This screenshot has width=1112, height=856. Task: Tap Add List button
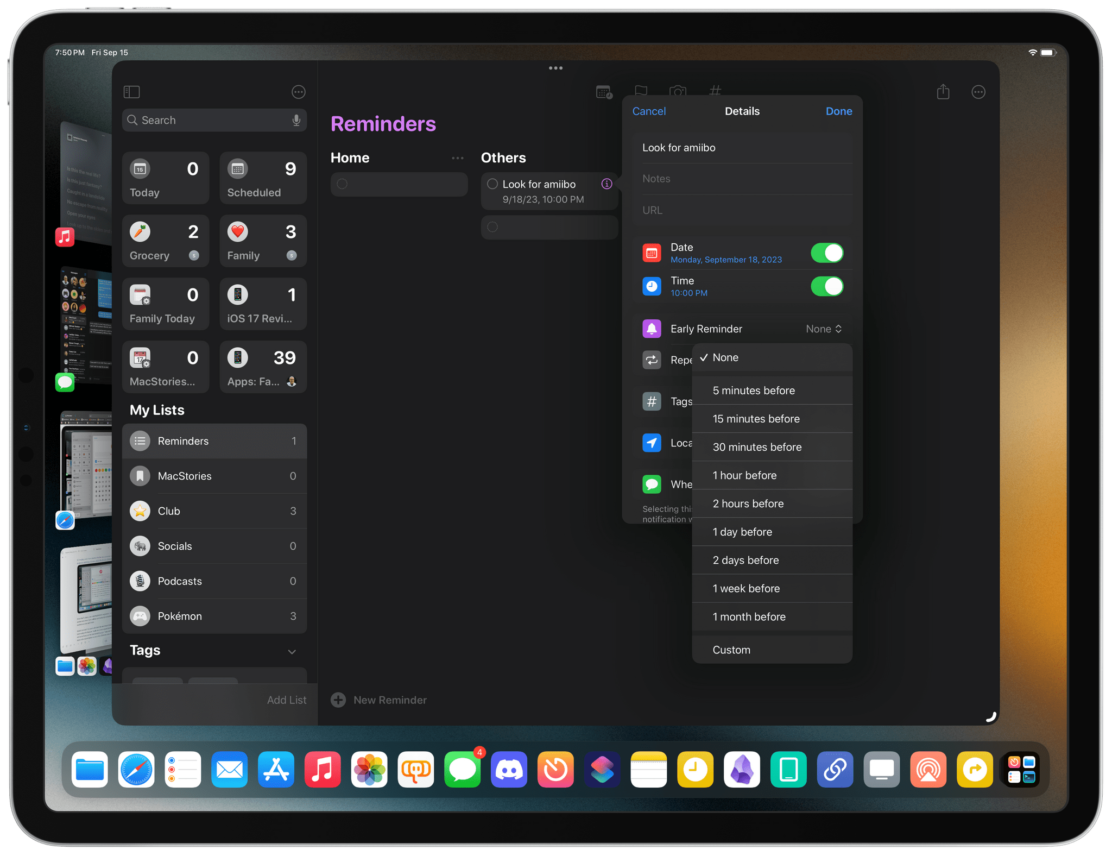pyautogui.click(x=287, y=700)
